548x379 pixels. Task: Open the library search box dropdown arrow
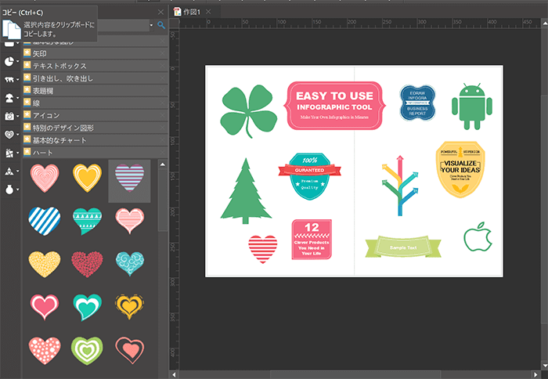pyautogui.click(x=151, y=25)
